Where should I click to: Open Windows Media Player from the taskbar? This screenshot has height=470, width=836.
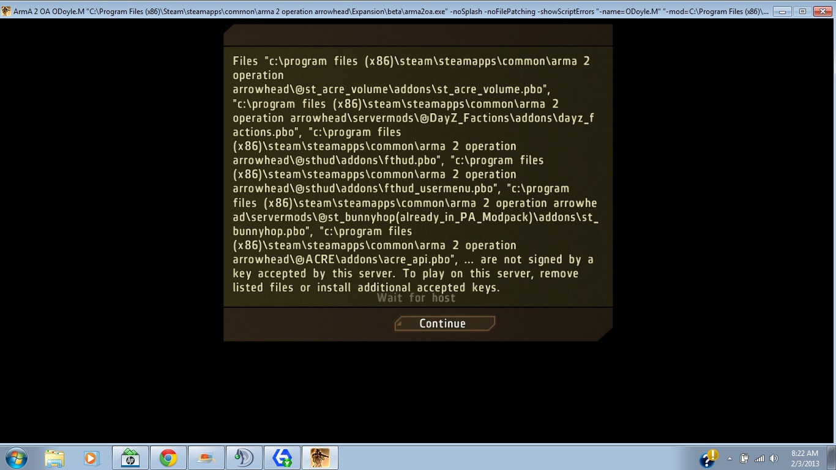(x=92, y=457)
